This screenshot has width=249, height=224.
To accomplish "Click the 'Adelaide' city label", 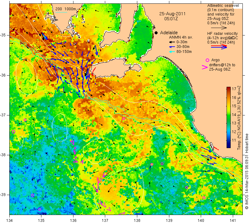I will coord(169,33).
